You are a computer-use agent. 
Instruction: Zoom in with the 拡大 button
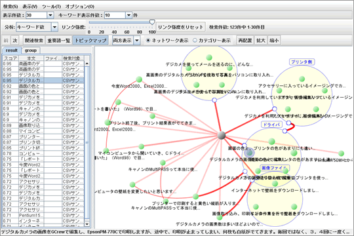click(260, 41)
